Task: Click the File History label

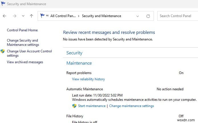Action: pyautogui.click(x=75, y=116)
